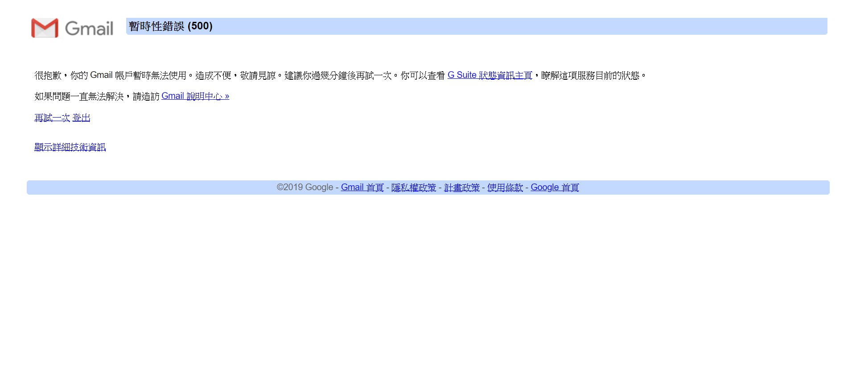Image resolution: width=856 pixels, height=375 pixels.
Task: Open the 隱私權政策 footer link
Action: coord(414,187)
